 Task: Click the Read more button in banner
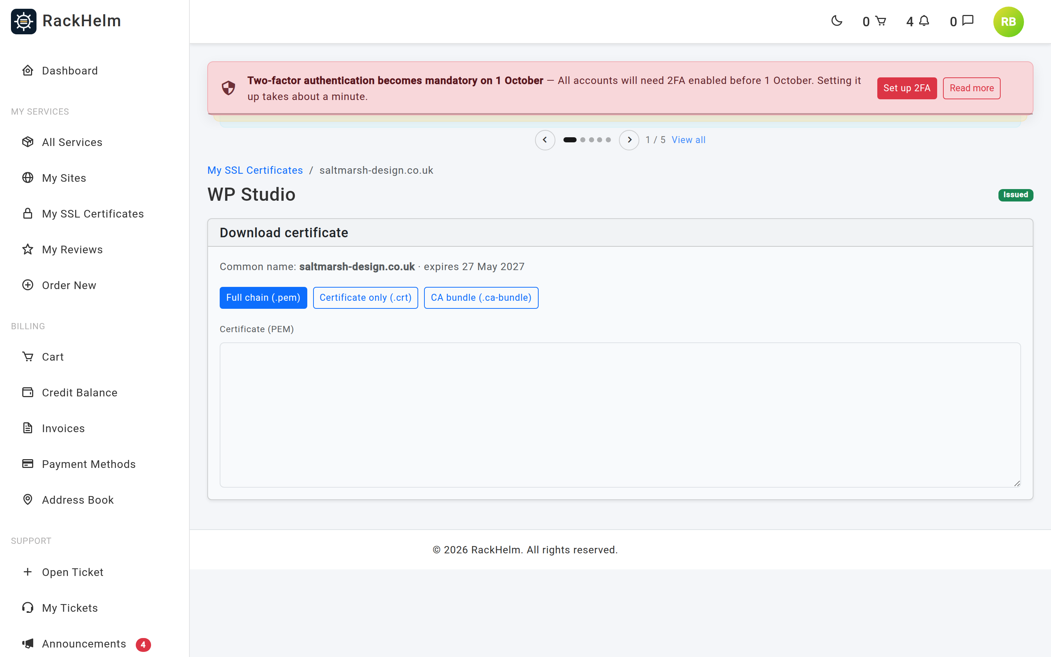[971, 88]
